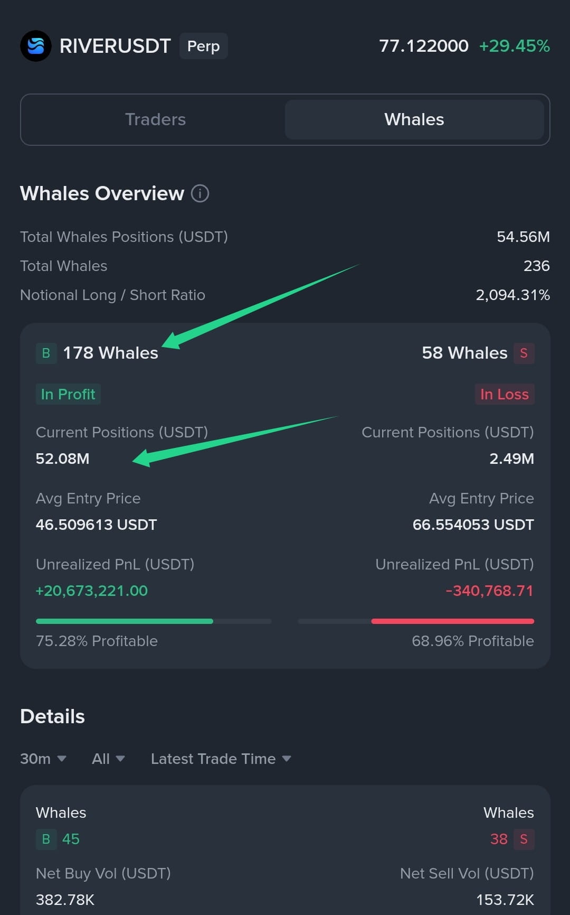This screenshot has width=570, height=915.
Task: Tap the In Loss tag
Action: click(505, 394)
